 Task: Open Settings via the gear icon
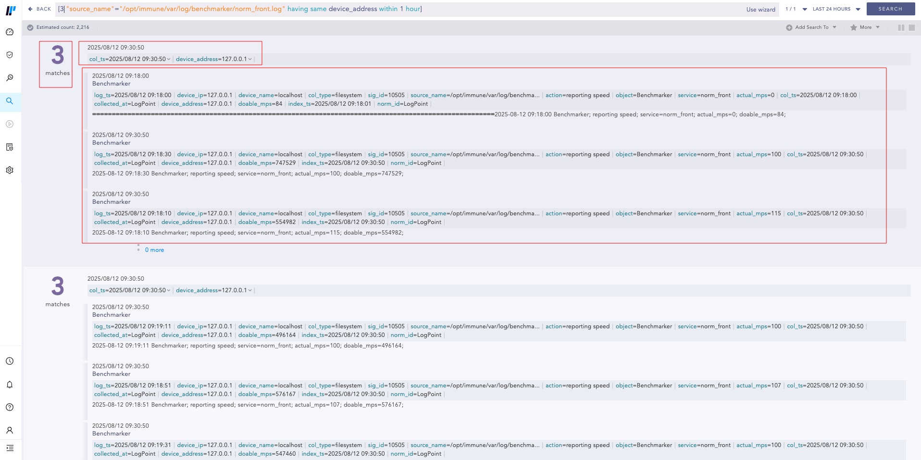point(10,170)
